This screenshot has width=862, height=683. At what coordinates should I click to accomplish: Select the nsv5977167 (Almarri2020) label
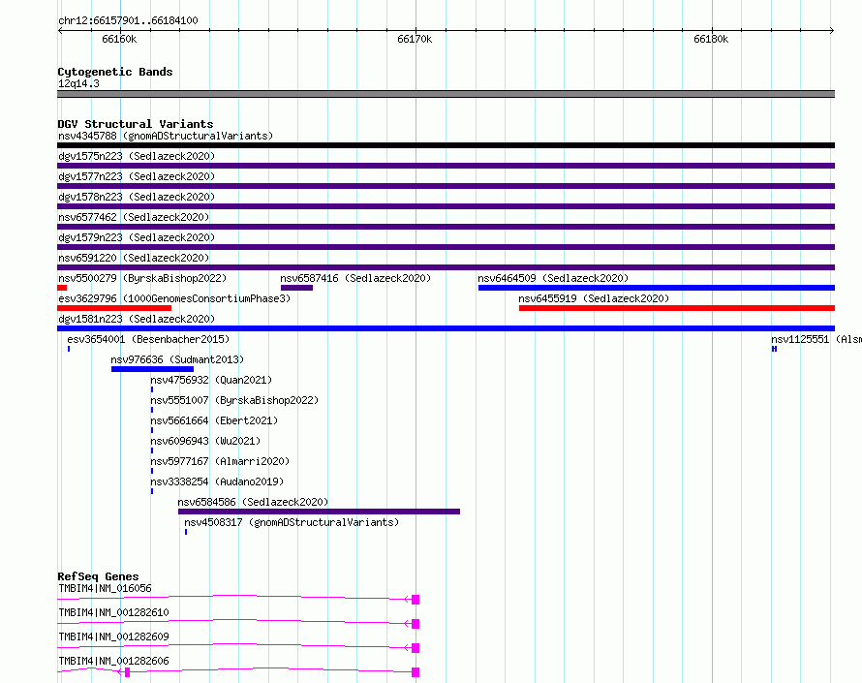pyautogui.click(x=220, y=461)
